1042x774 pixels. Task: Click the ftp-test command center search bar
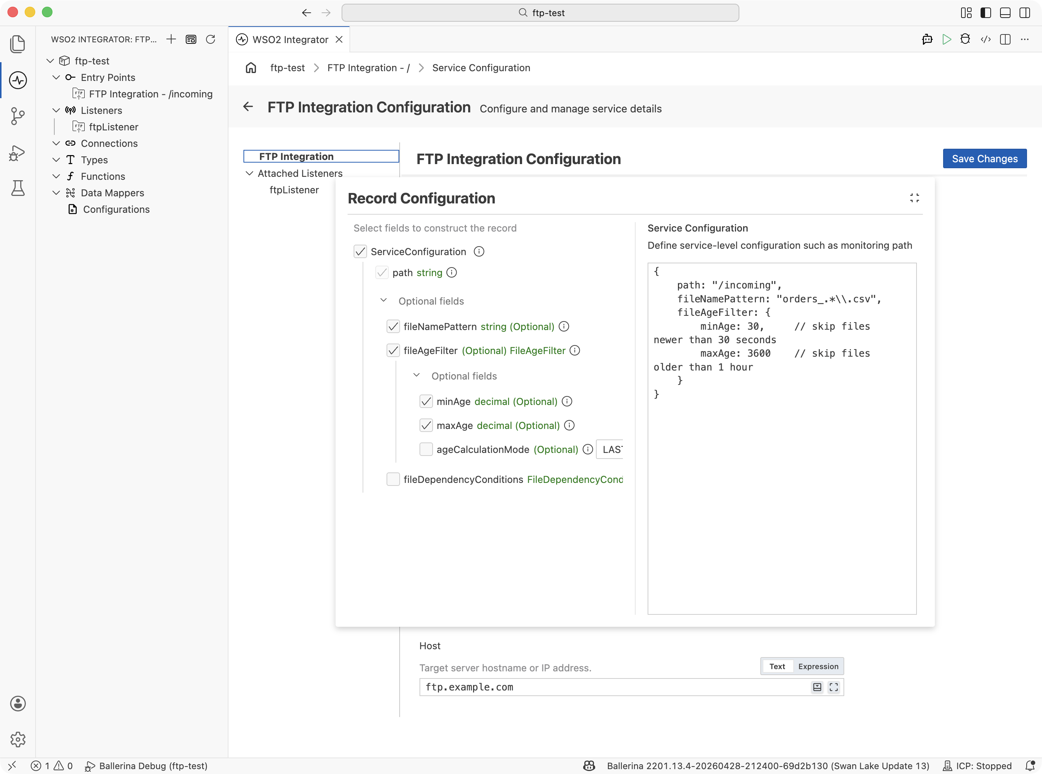click(x=540, y=13)
